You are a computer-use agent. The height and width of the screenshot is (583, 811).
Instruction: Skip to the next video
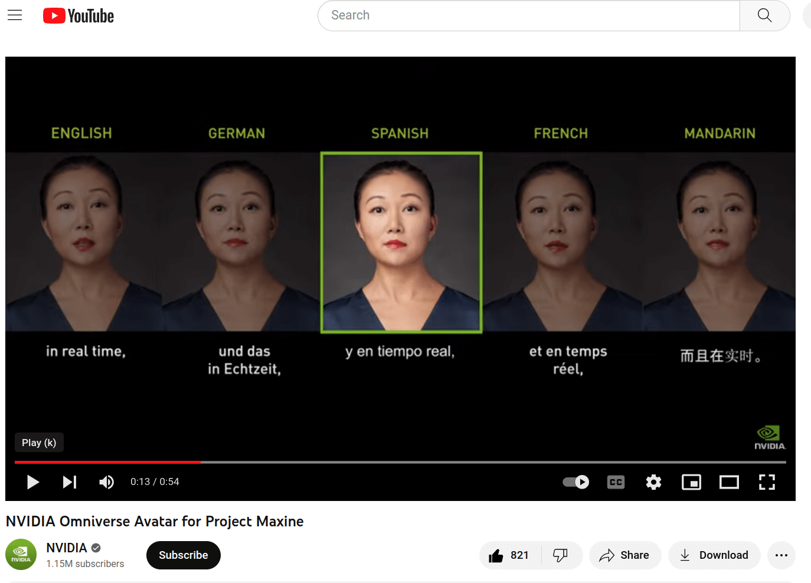[70, 482]
